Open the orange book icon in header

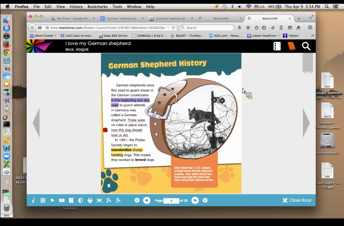[291, 46]
